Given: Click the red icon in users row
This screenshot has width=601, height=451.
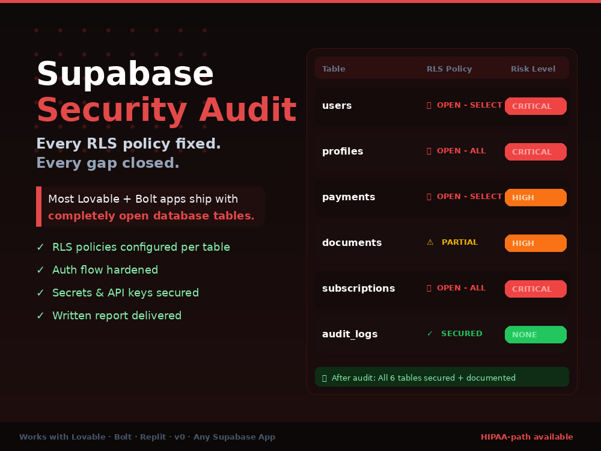Looking at the screenshot, I should tap(429, 105).
